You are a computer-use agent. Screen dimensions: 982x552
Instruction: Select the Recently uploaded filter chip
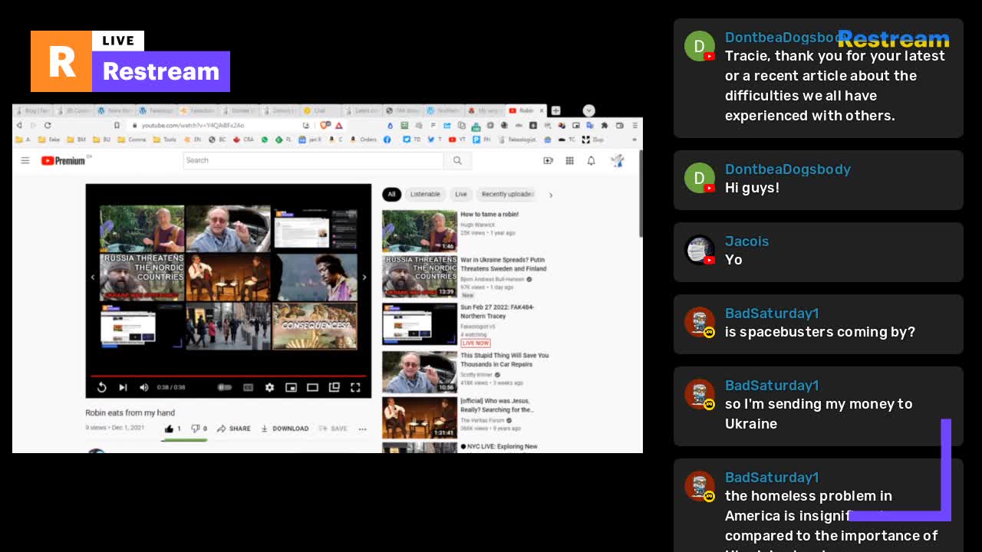(506, 194)
